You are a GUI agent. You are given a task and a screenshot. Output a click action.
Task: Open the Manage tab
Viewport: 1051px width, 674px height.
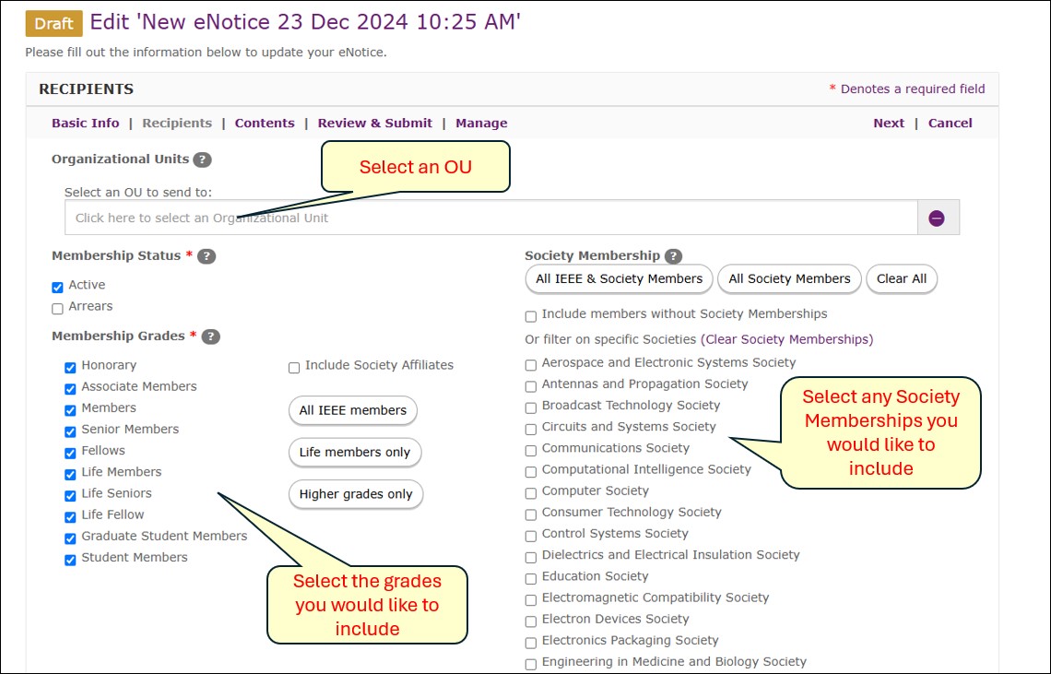coord(481,123)
